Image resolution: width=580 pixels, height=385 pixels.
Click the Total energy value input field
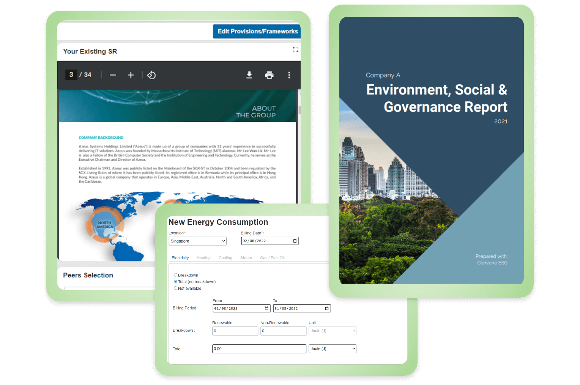click(x=259, y=349)
